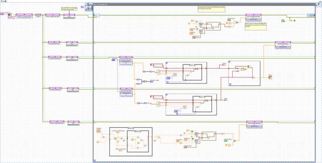The height and width of the screenshot is (163, 322).
Task: Click the Run node after Host to Target_Start.Start
Action: [x=69, y=16]
